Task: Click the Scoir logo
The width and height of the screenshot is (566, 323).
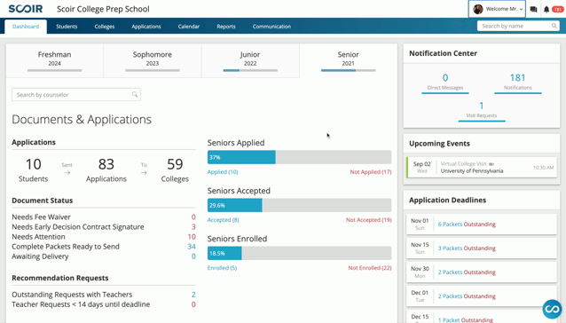Action: pos(26,9)
